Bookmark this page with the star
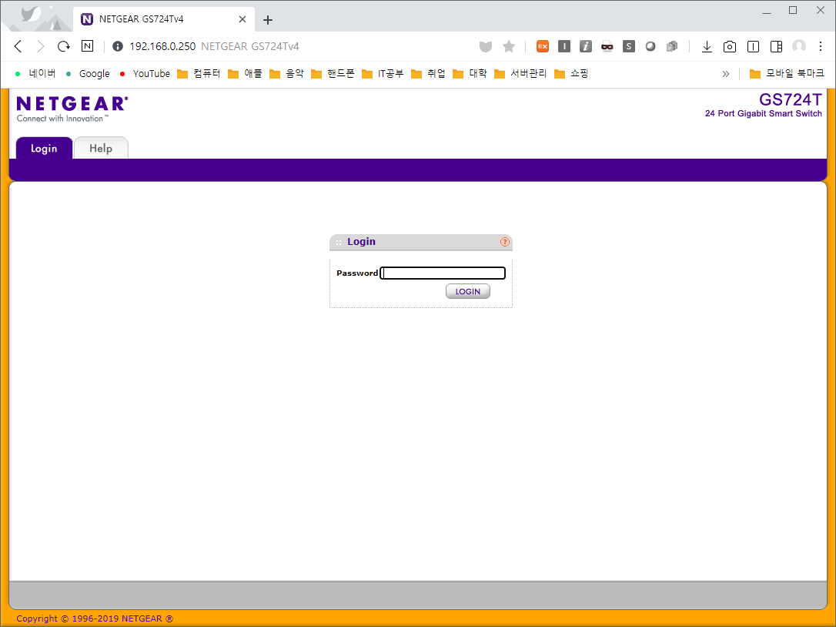 coord(509,46)
